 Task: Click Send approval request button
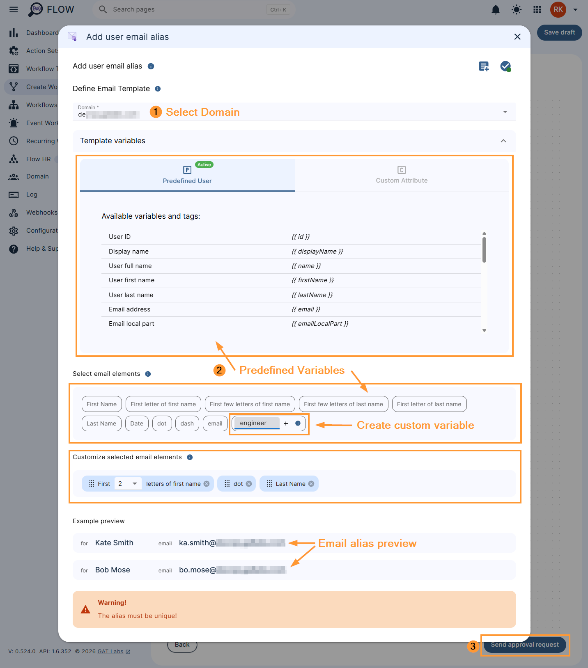click(x=525, y=645)
